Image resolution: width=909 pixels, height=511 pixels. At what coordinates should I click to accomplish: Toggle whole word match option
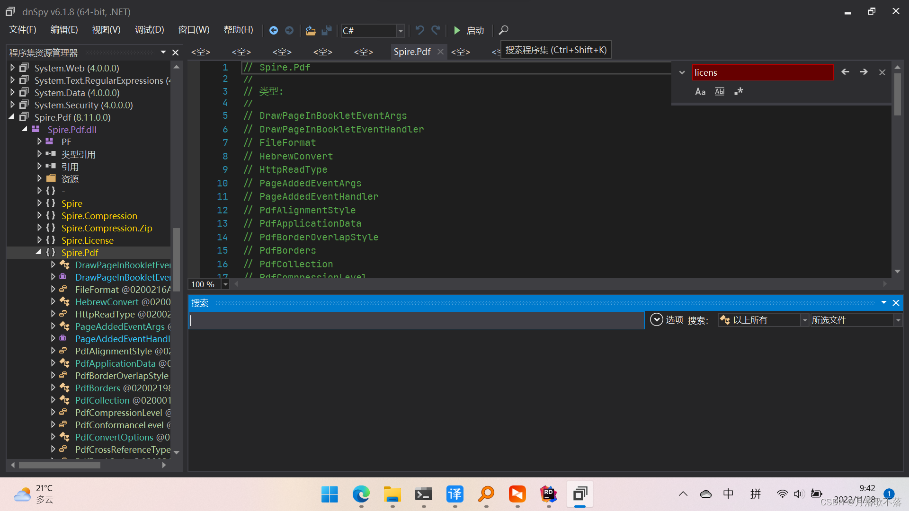(x=719, y=92)
